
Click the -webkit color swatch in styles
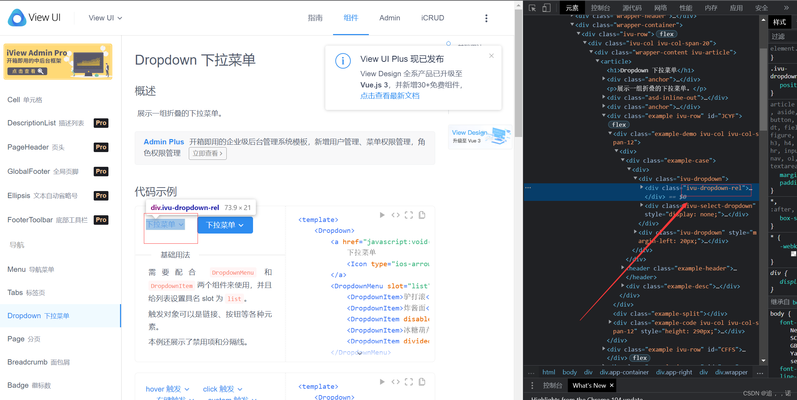pos(793,254)
